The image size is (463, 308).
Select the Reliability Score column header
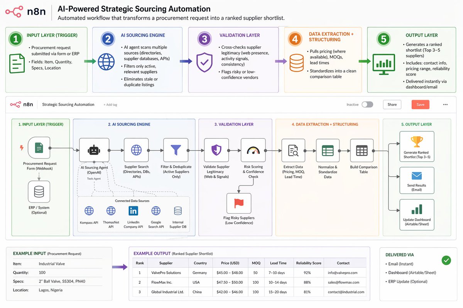(309, 263)
